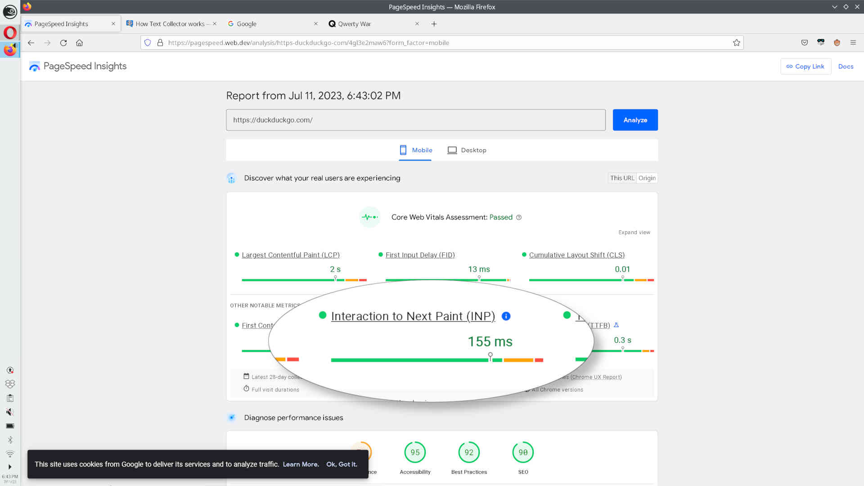Reload the current page
The image size is (864, 486).
(63, 43)
